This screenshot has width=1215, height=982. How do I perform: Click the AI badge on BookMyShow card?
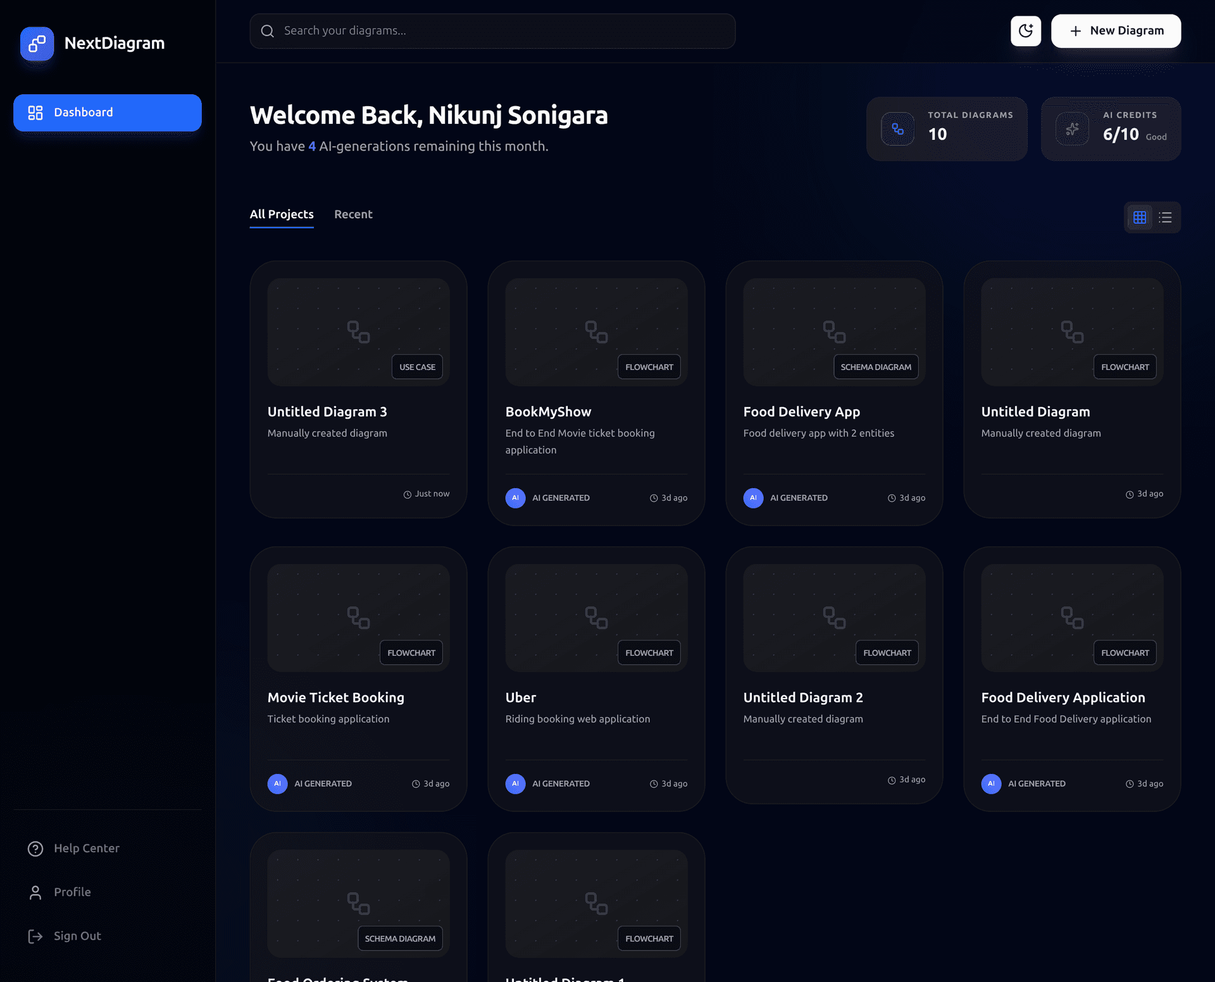tap(515, 498)
